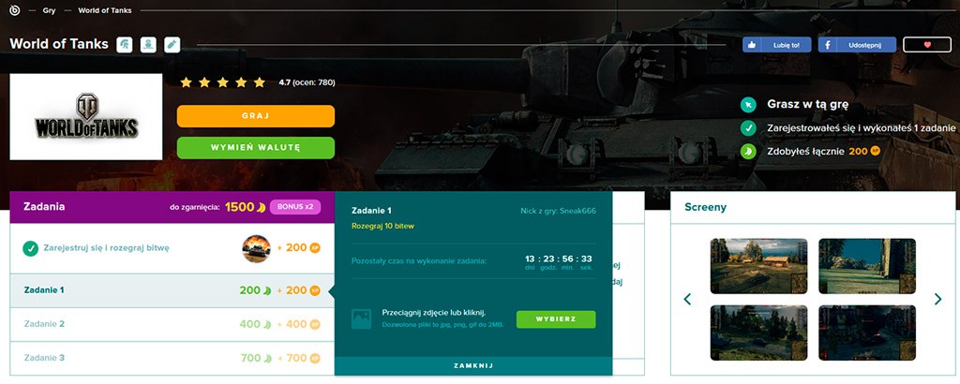Click the banana icon by Zdobyłeś łącznie

click(748, 151)
